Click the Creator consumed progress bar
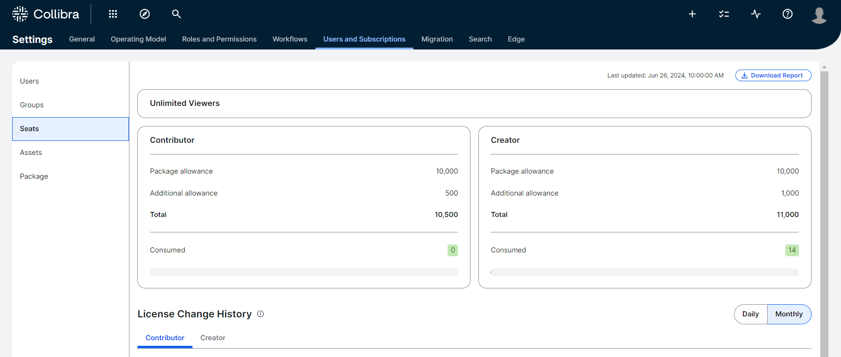 click(x=644, y=272)
